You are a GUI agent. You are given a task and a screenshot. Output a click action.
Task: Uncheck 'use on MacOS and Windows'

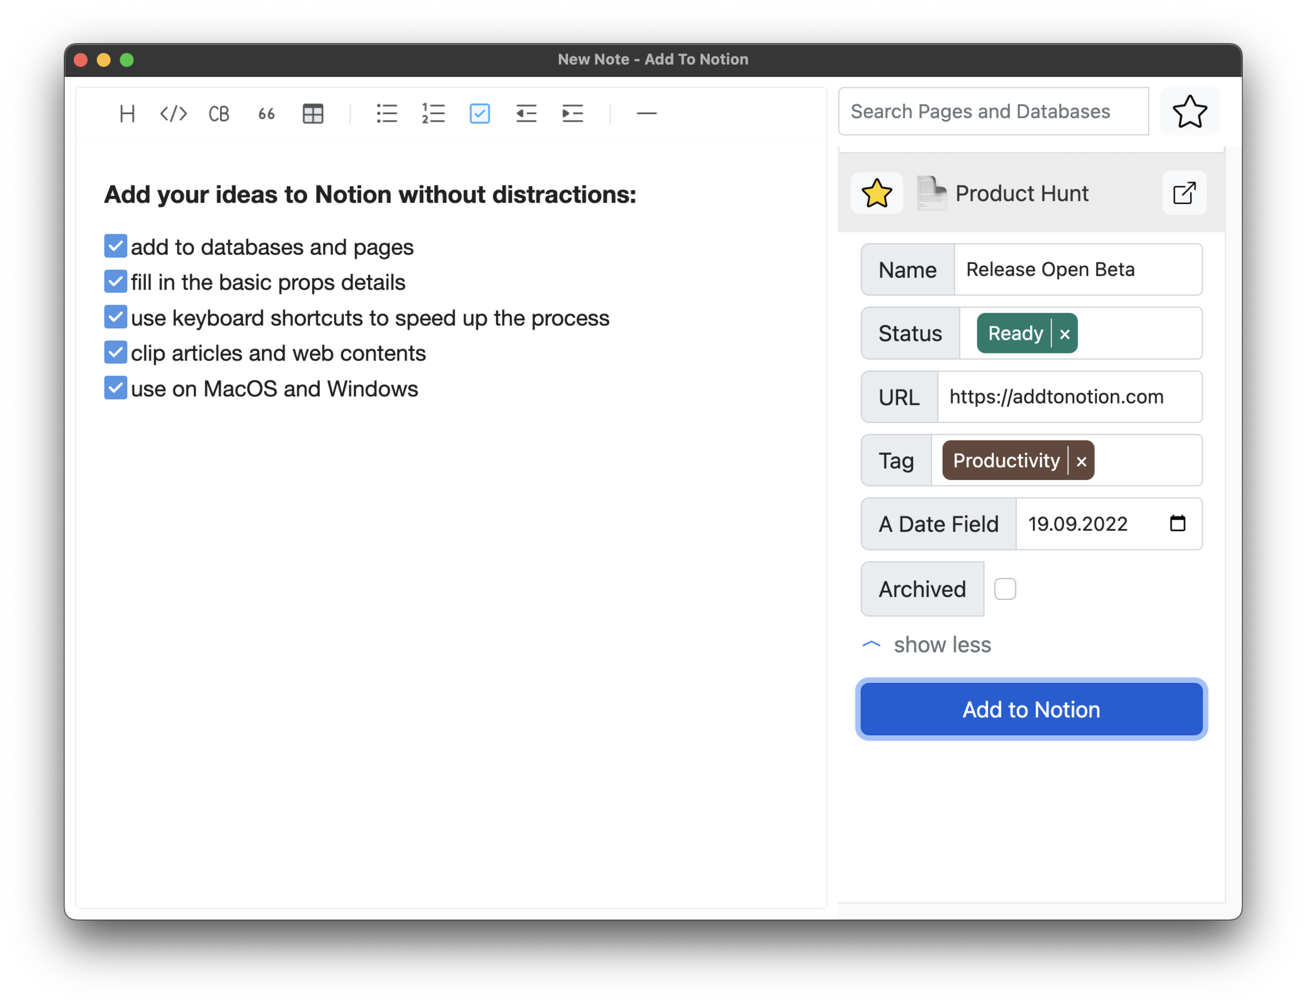tap(115, 388)
